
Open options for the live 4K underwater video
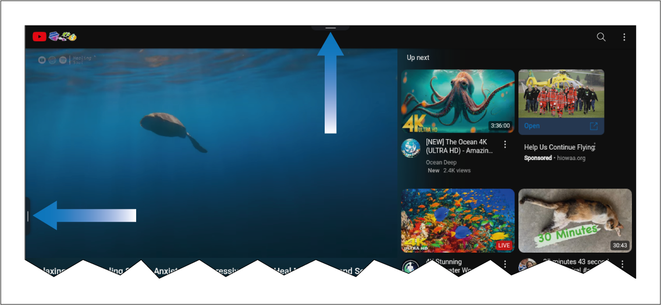[505, 264]
